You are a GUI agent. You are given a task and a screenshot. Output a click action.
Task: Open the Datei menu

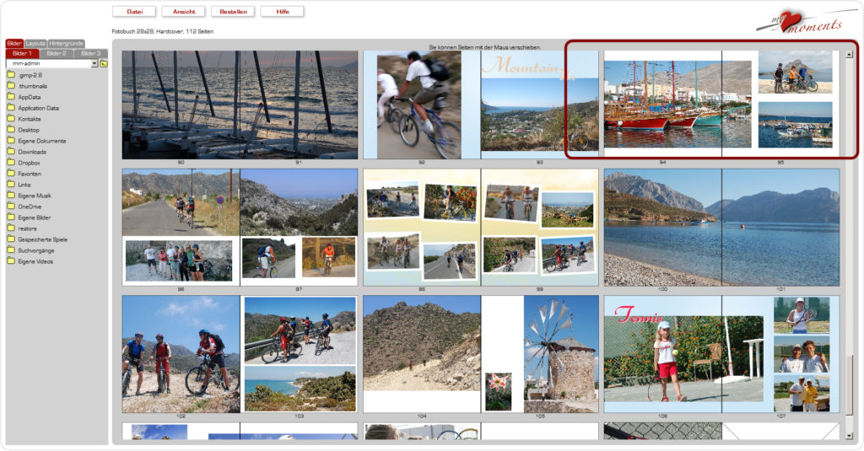point(134,12)
